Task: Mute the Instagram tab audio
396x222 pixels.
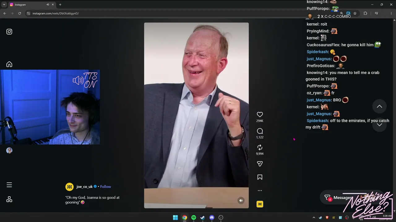Action: coord(48,5)
